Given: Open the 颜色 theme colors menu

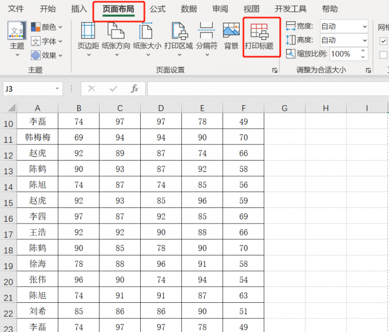Looking at the screenshot, I should (x=47, y=27).
